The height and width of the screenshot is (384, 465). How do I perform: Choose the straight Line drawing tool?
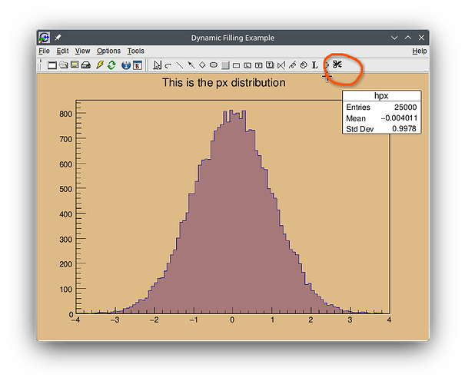pos(179,65)
